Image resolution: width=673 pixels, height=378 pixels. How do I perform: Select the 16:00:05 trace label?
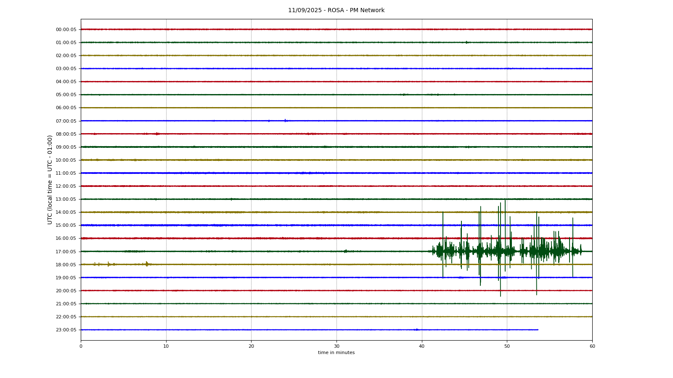click(x=66, y=238)
